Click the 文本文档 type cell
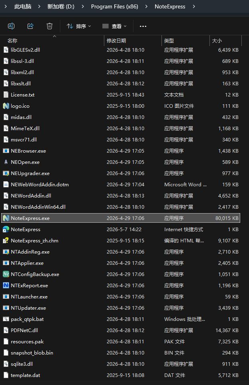Screen dimensions: 249x385 tap(174, 95)
